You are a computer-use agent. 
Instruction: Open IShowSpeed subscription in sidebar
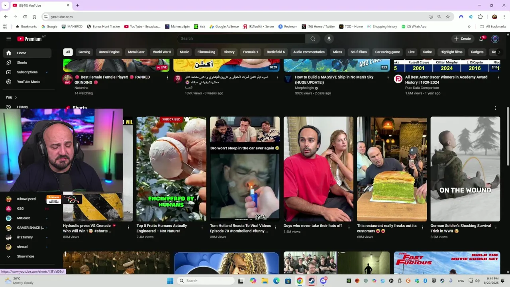click(27, 199)
